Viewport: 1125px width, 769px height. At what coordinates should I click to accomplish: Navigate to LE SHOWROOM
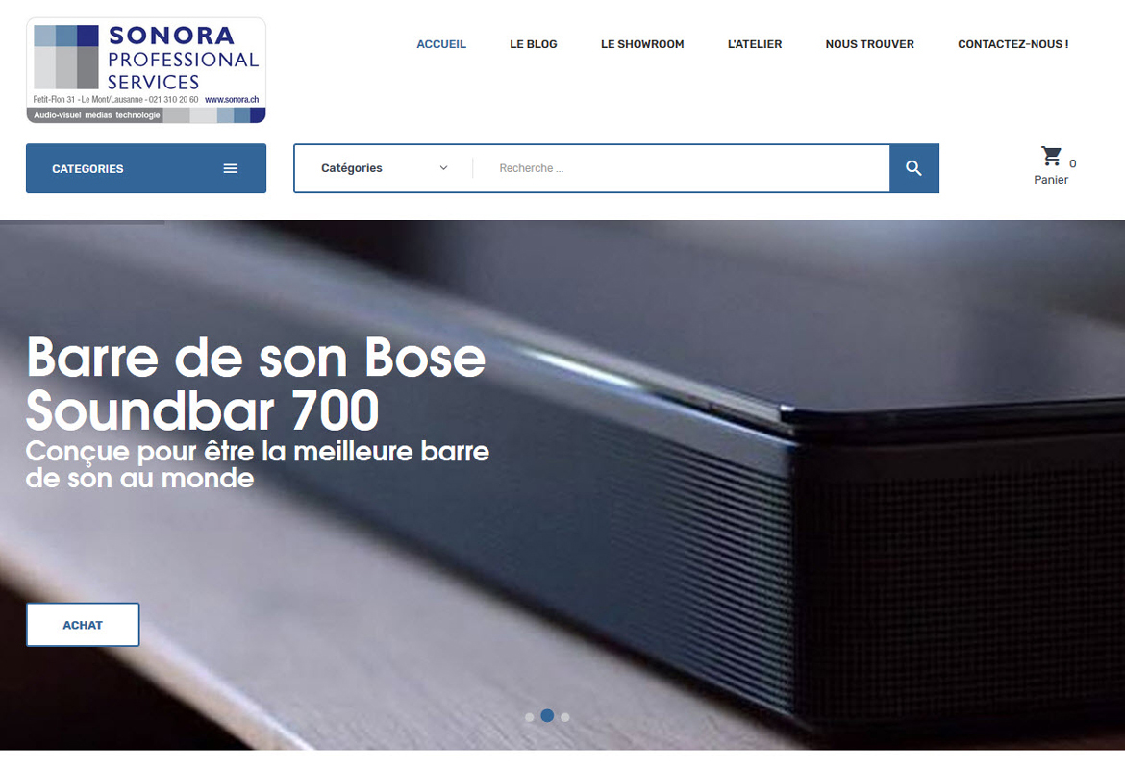tap(642, 44)
